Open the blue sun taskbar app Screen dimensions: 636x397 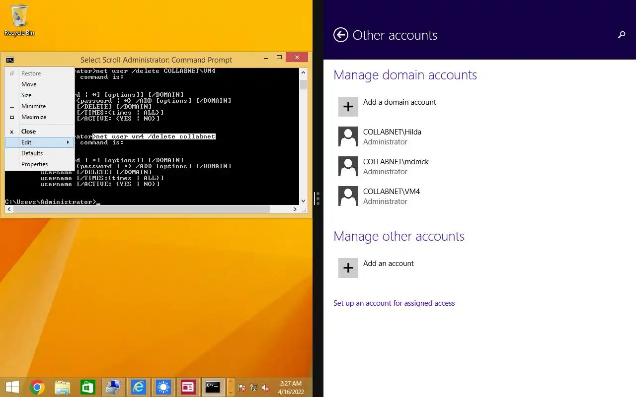pyautogui.click(x=163, y=387)
